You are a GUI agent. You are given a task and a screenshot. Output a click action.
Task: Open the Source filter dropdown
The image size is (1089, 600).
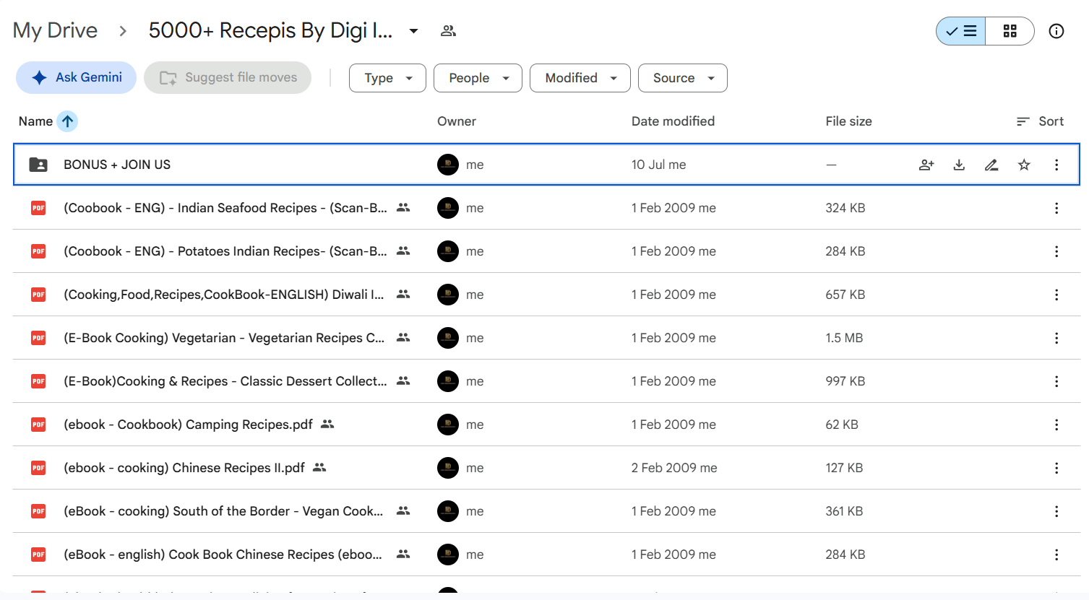click(x=683, y=78)
